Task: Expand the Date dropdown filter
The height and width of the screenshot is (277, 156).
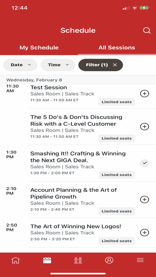Action: click(20, 65)
